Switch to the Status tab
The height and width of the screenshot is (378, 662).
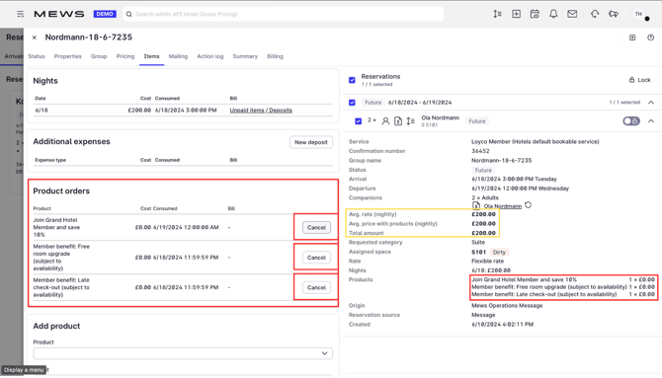point(37,56)
